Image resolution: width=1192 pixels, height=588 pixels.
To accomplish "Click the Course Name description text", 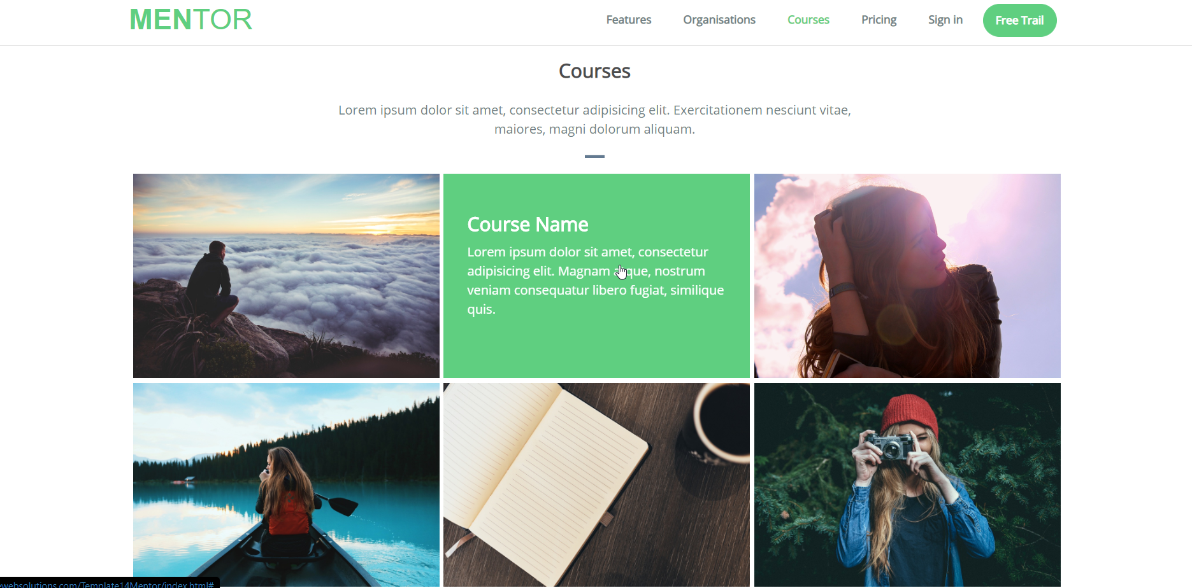I will 596,281.
